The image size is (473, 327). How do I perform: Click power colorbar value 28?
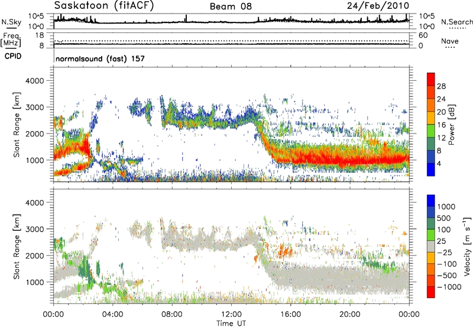[441, 86]
